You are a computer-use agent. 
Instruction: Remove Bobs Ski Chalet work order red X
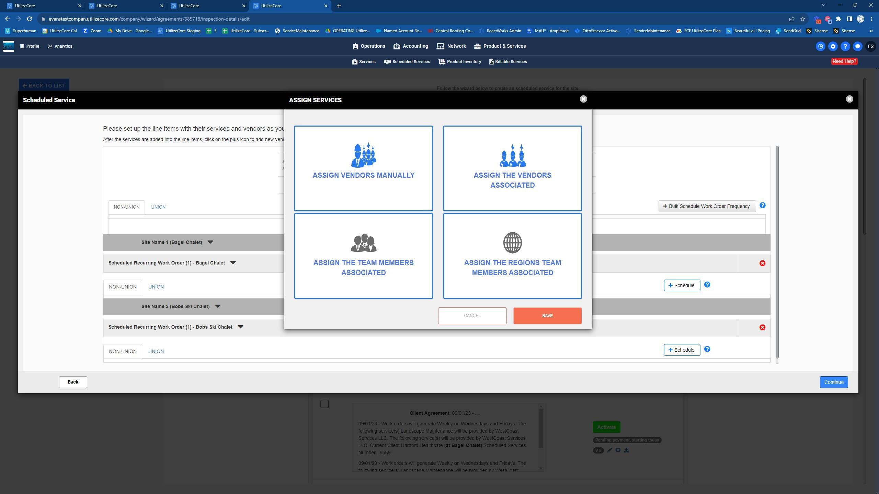coord(762,327)
